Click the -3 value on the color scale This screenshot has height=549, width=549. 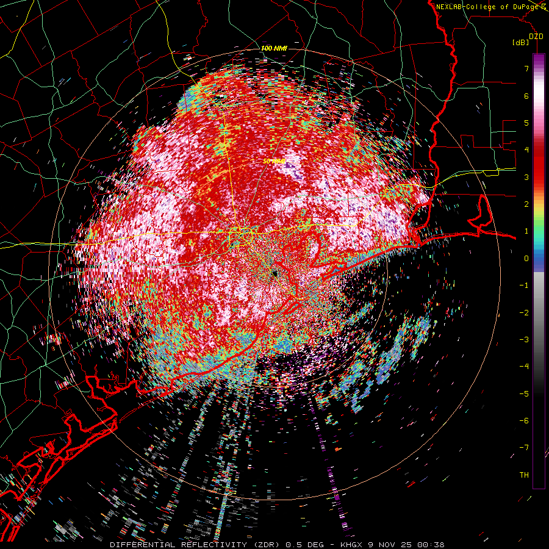tap(524, 339)
